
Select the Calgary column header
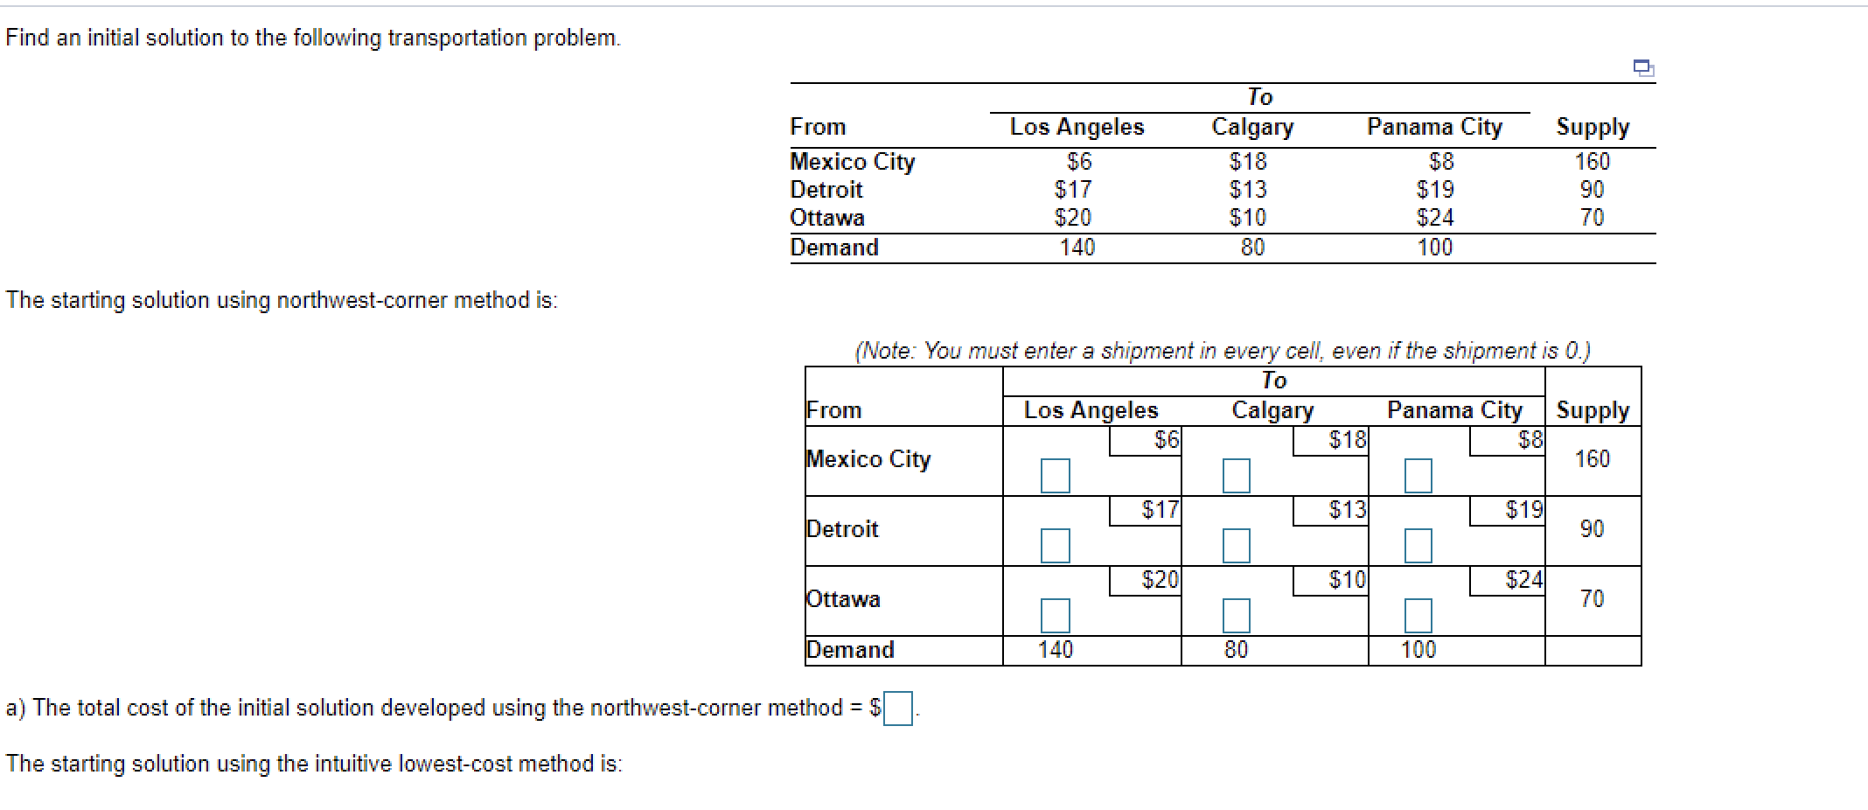point(1273,409)
